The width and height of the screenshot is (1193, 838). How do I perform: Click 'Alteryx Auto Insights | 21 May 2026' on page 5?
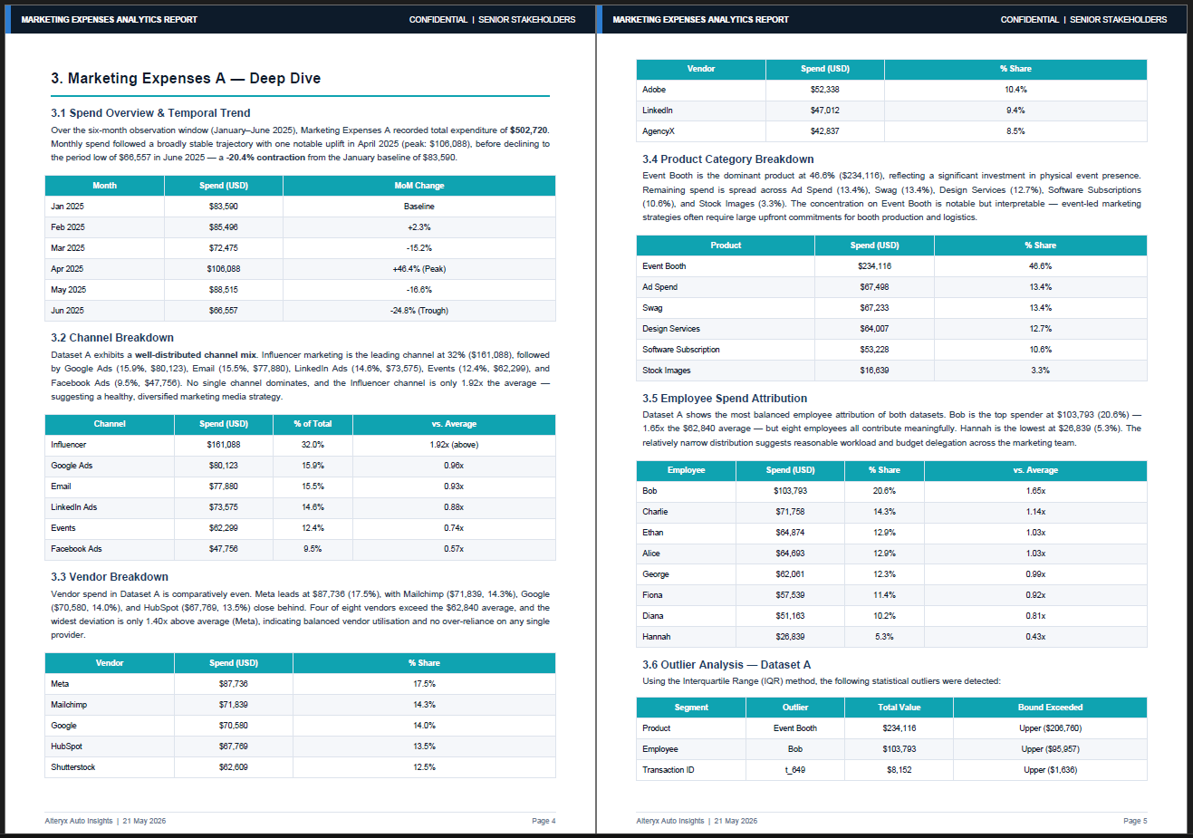pyautogui.click(x=697, y=821)
